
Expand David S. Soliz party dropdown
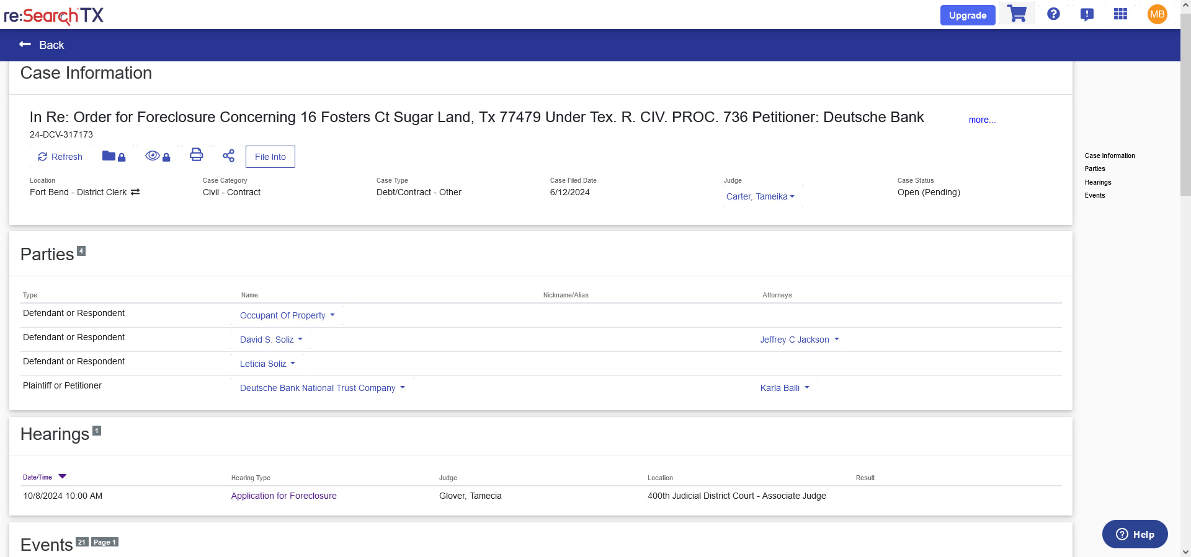click(271, 340)
